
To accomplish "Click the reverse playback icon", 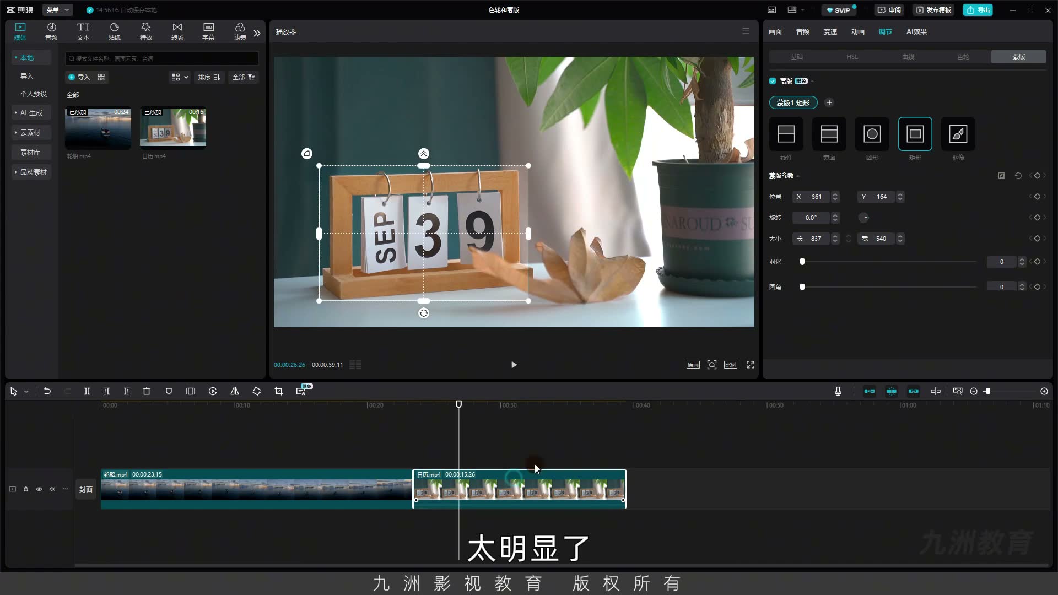I will coord(213,391).
